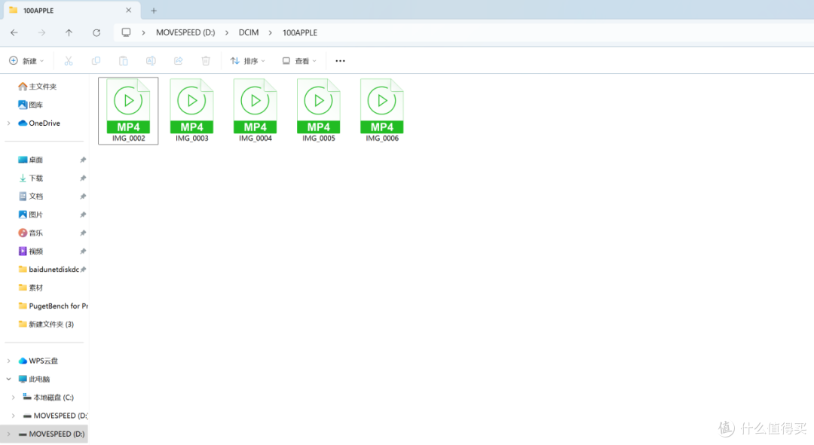Add a new File Explorer tab
The height and width of the screenshot is (445, 814).
click(154, 11)
